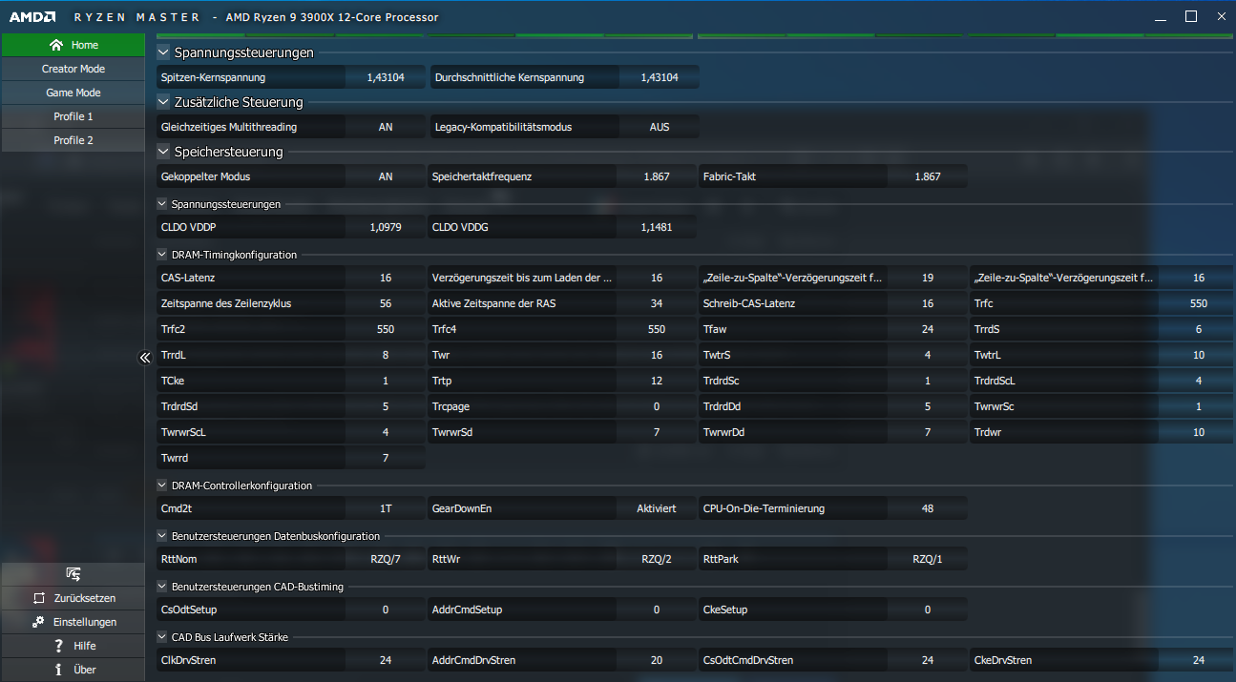
Task: Click the CkeDrvStren value 24
Action: (x=1199, y=660)
